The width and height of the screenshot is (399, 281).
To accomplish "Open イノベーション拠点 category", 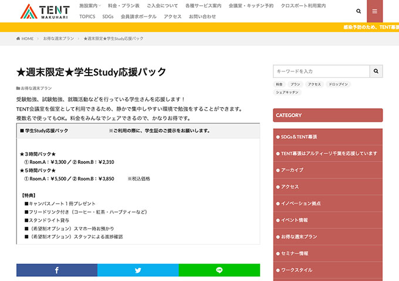I will [328, 203].
